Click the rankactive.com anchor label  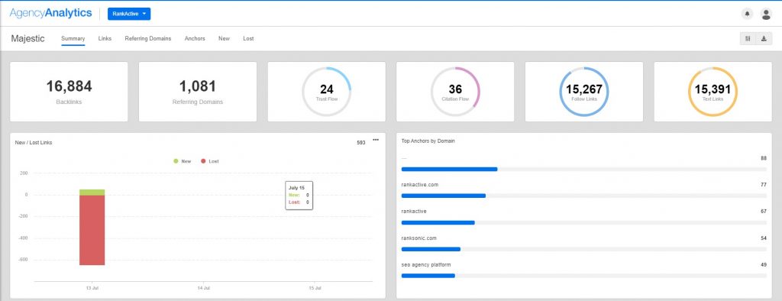[419, 185]
